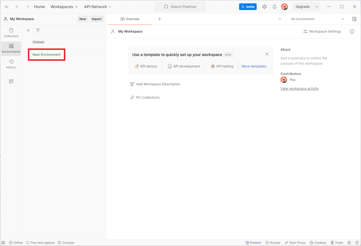Expand the Workspaces dropdown
This screenshot has height=246, width=361.
(64, 7)
